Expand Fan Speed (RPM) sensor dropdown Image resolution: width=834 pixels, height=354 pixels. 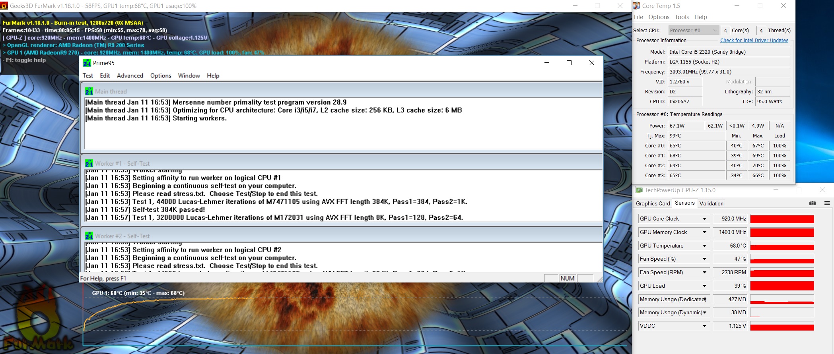[x=704, y=273]
